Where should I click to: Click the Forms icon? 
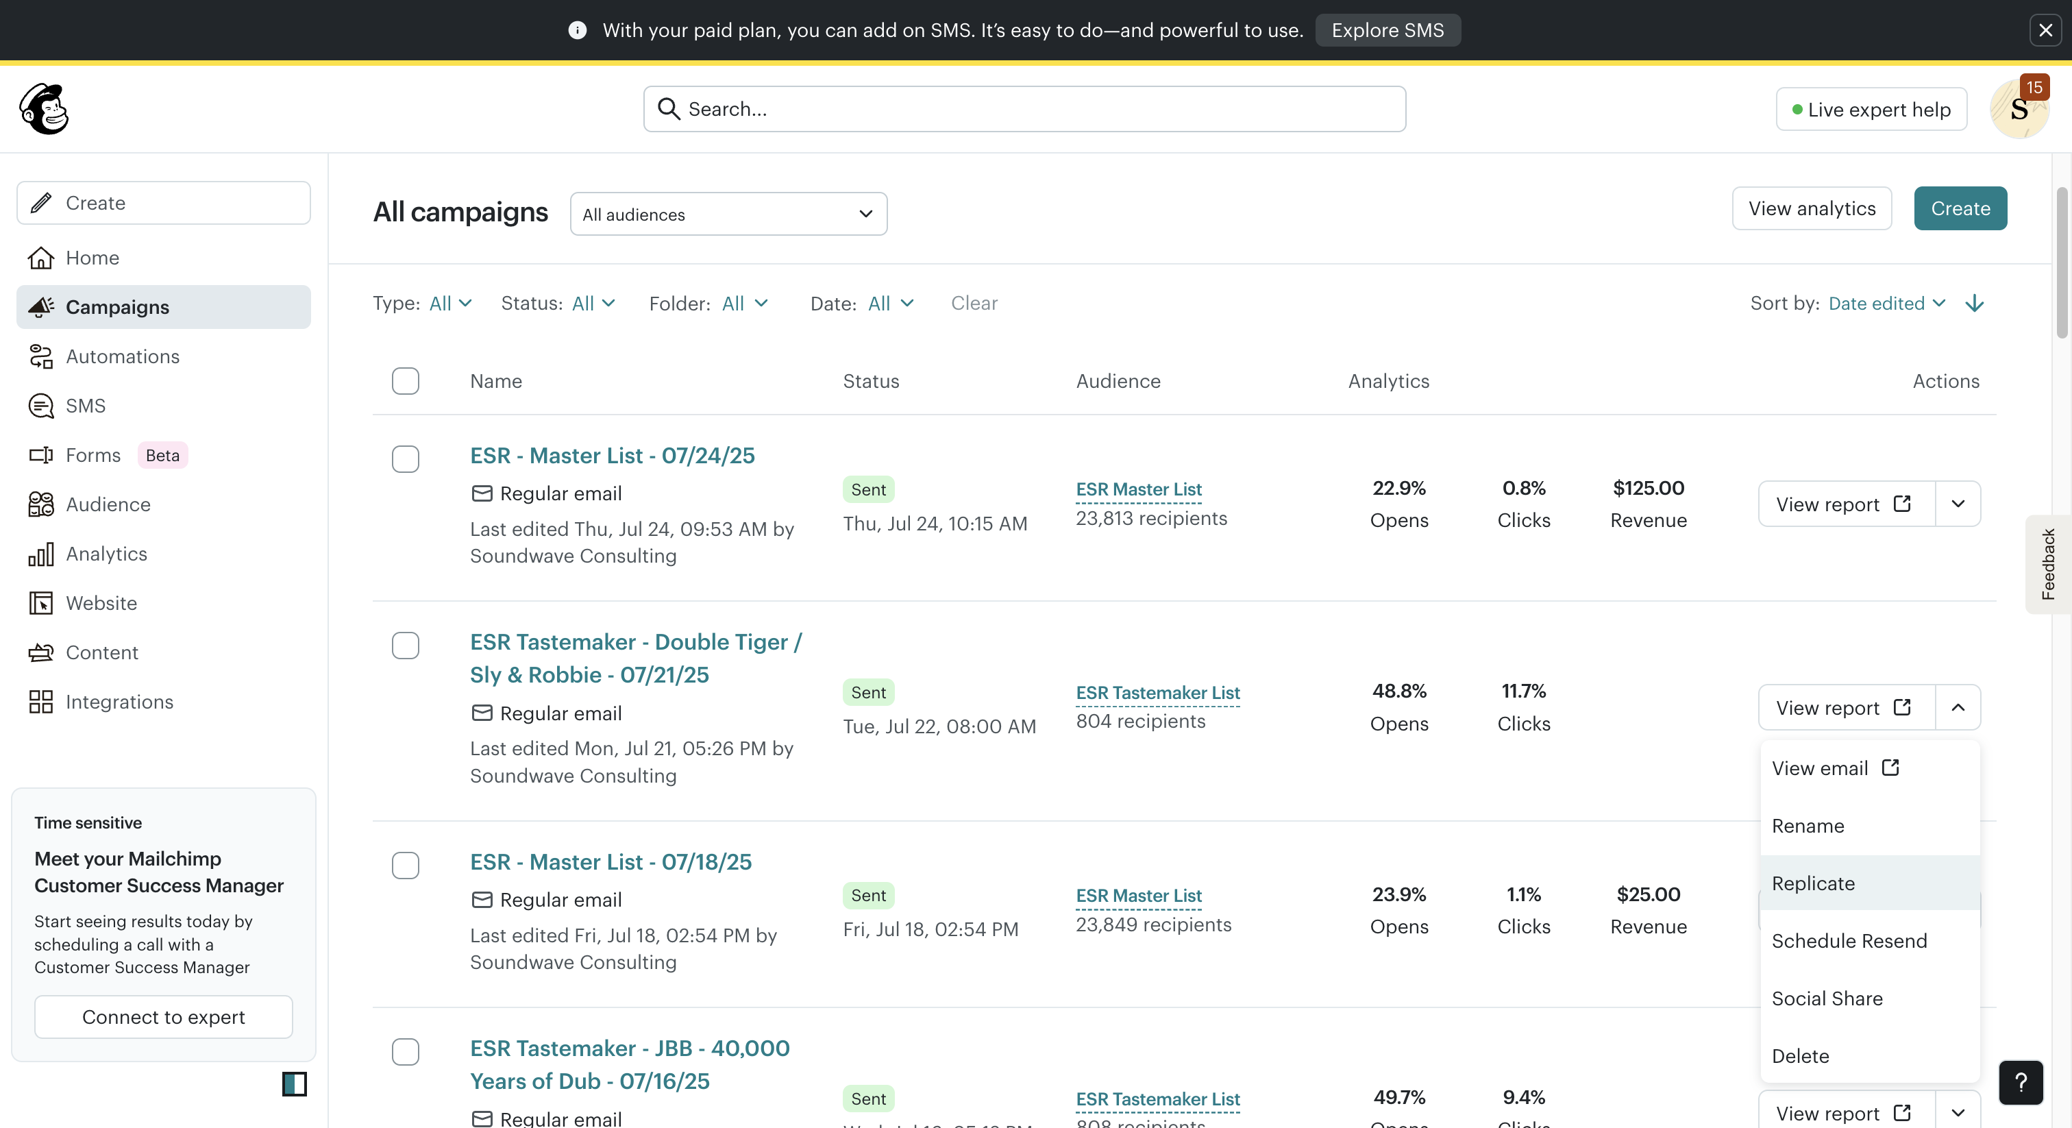tap(41, 456)
